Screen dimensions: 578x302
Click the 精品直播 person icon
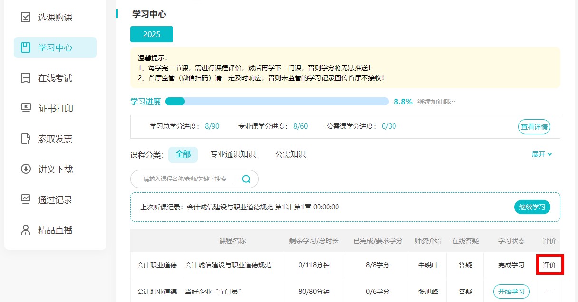coord(26,230)
